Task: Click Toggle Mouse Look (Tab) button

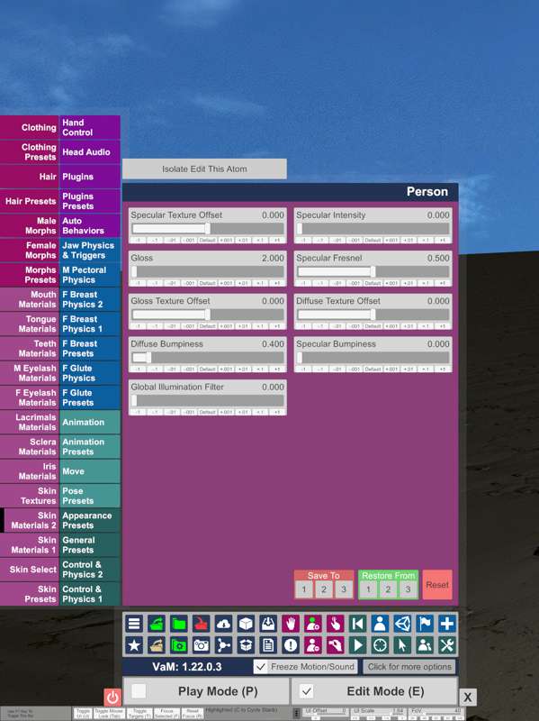Action: 109,713
